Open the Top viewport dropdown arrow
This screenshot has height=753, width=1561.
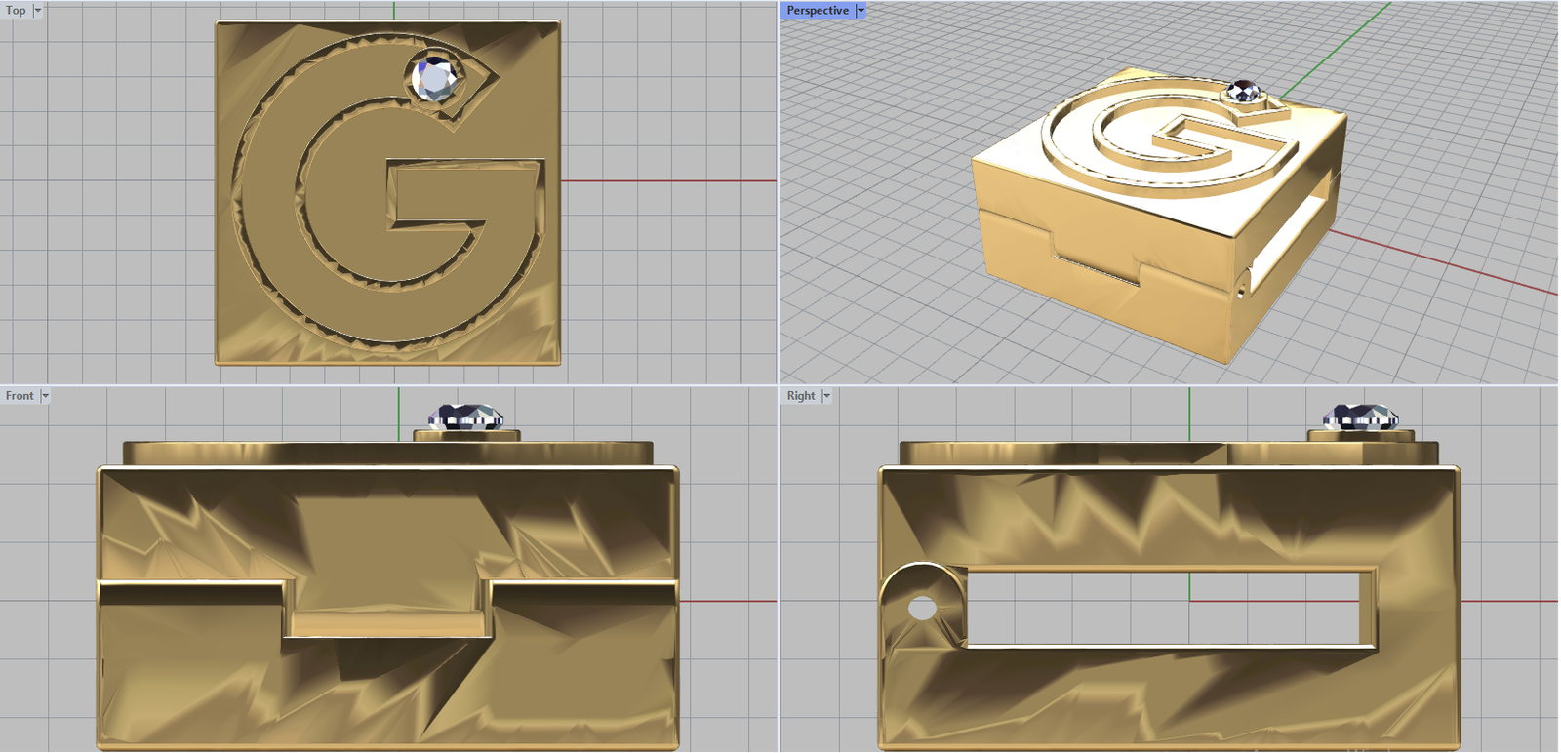(x=38, y=11)
